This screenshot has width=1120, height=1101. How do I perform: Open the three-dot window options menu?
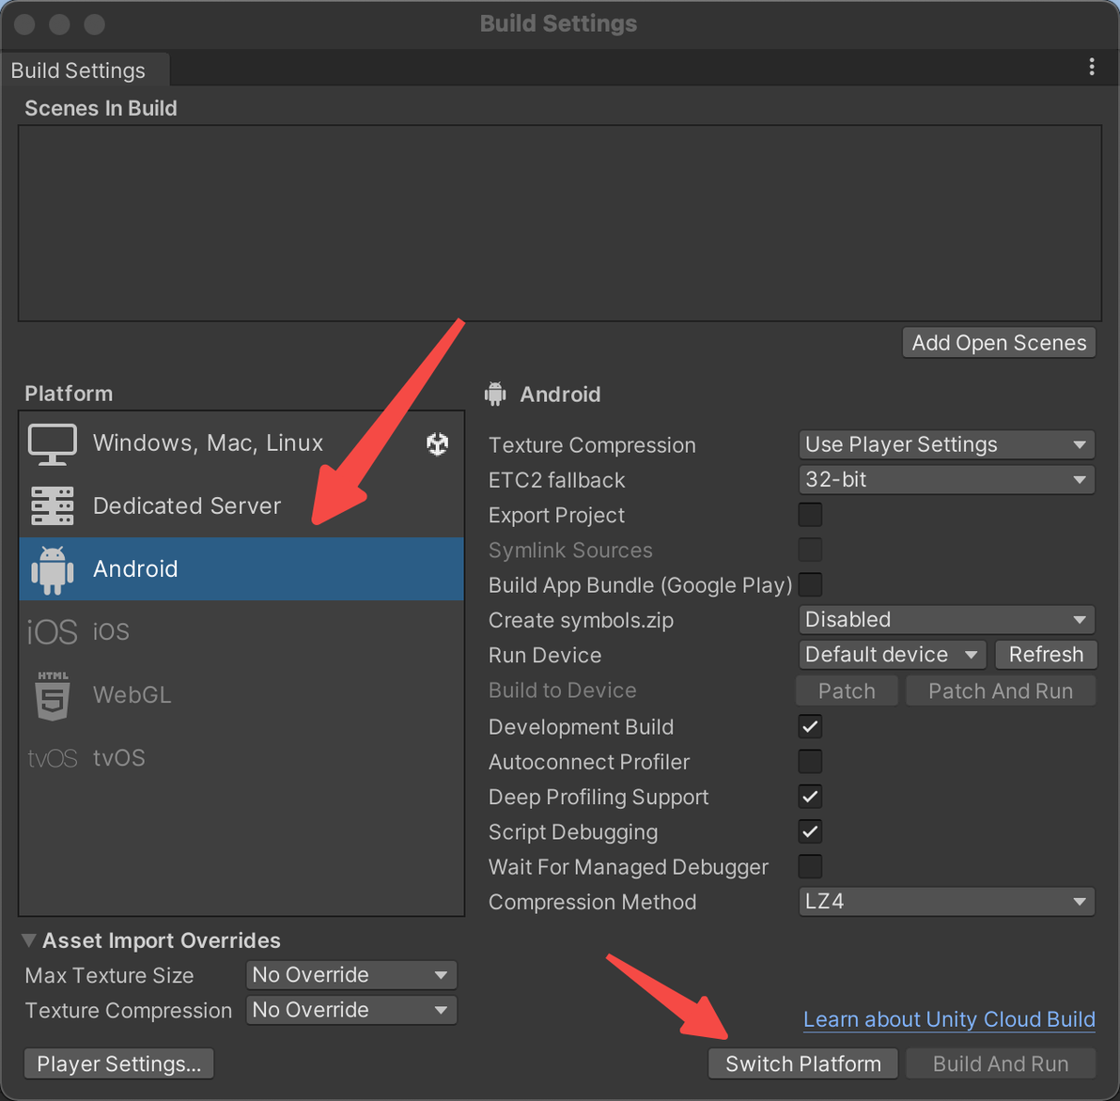(x=1091, y=67)
